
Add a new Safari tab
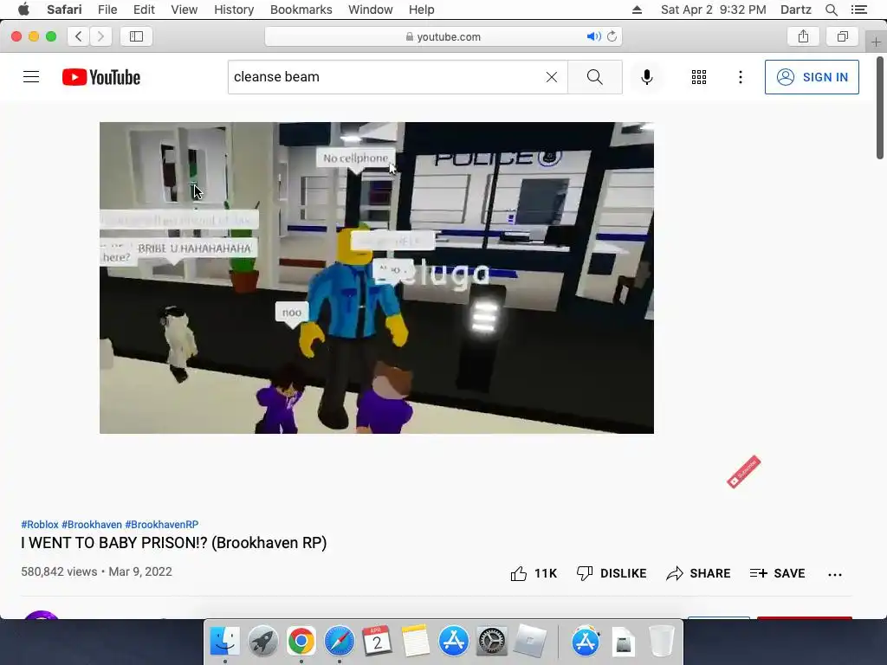point(876,42)
